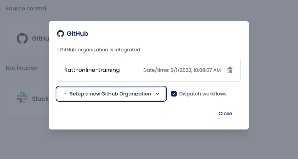Uncheck the Dispatch workflows checkbox
This screenshot has height=159, width=298.
[x=174, y=94]
